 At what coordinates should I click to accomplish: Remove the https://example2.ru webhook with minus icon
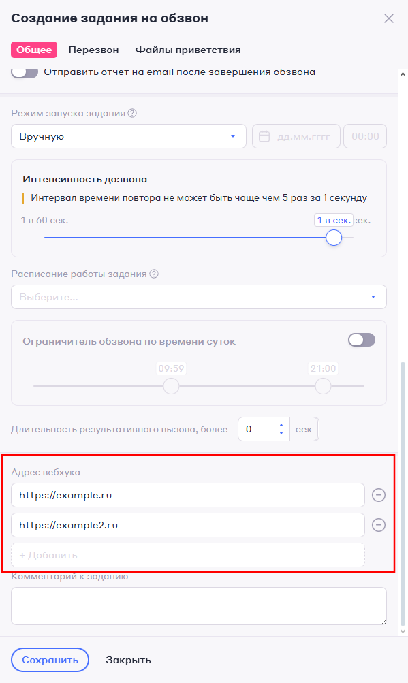click(x=379, y=525)
